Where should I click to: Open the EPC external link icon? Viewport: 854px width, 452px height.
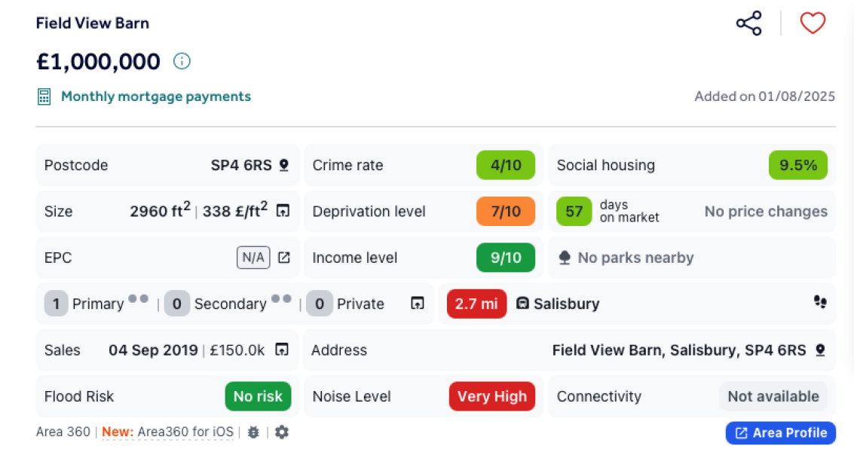(x=283, y=258)
